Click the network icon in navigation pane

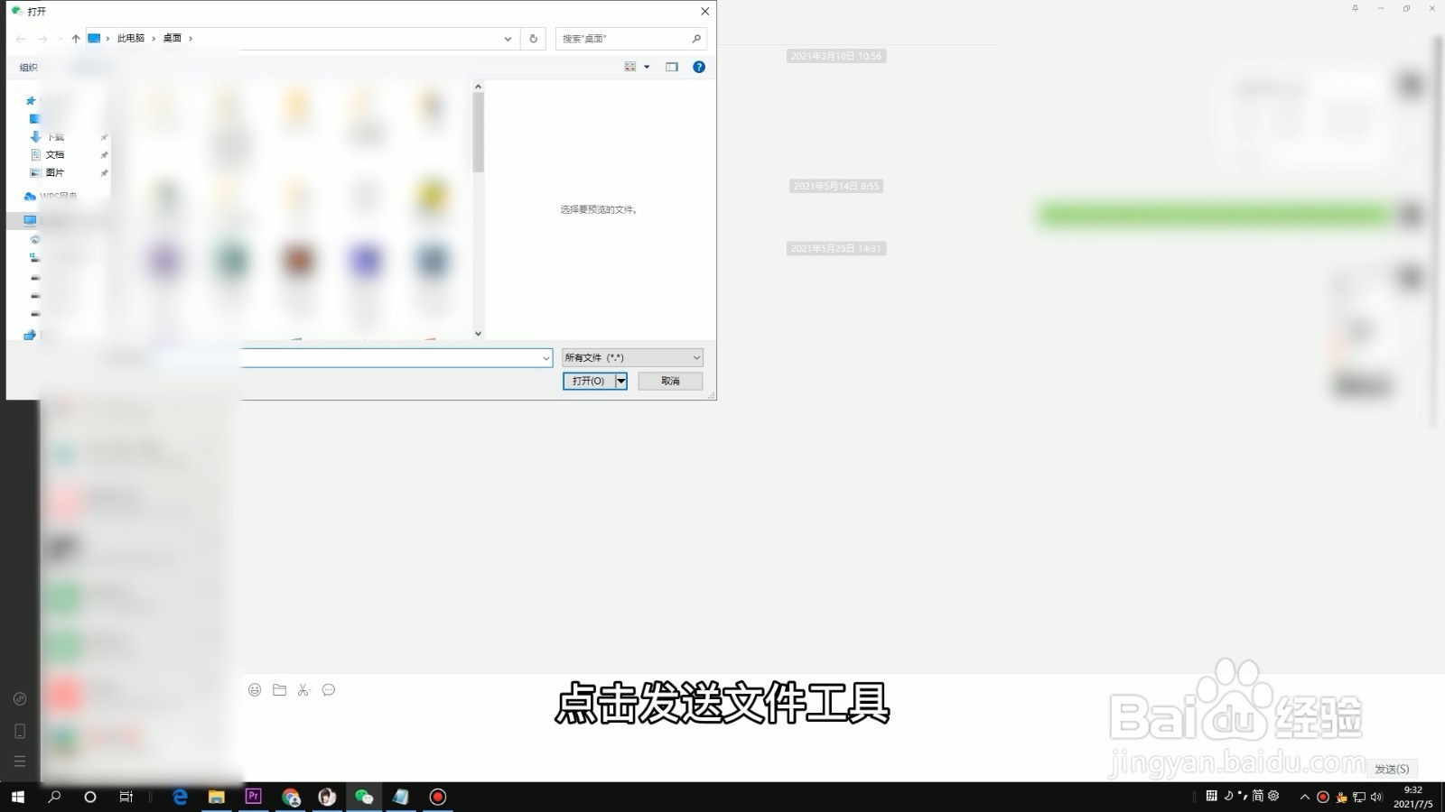(30, 335)
